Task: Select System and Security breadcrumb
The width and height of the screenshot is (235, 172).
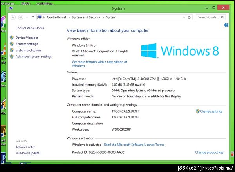Action: pos(86,17)
